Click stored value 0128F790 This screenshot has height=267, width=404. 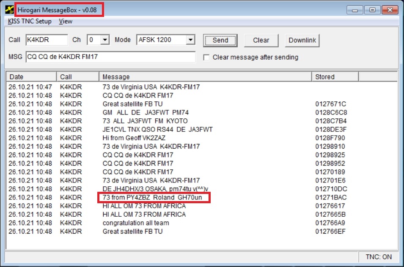[x=330, y=138]
